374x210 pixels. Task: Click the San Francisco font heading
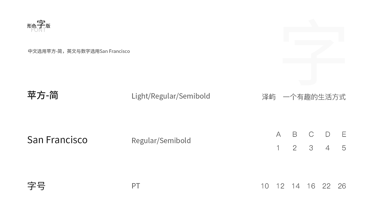point(57,140)
